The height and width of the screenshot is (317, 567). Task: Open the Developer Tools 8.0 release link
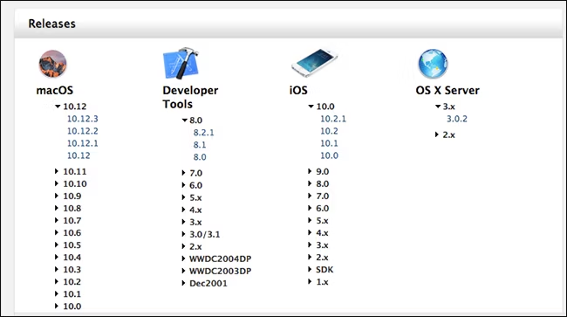pyautogui.click(x=200, y=157)
